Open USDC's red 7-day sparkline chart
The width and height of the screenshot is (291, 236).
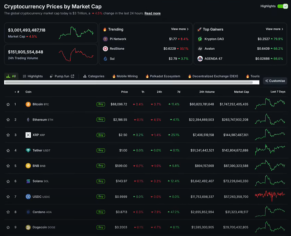tap(270, 196)
